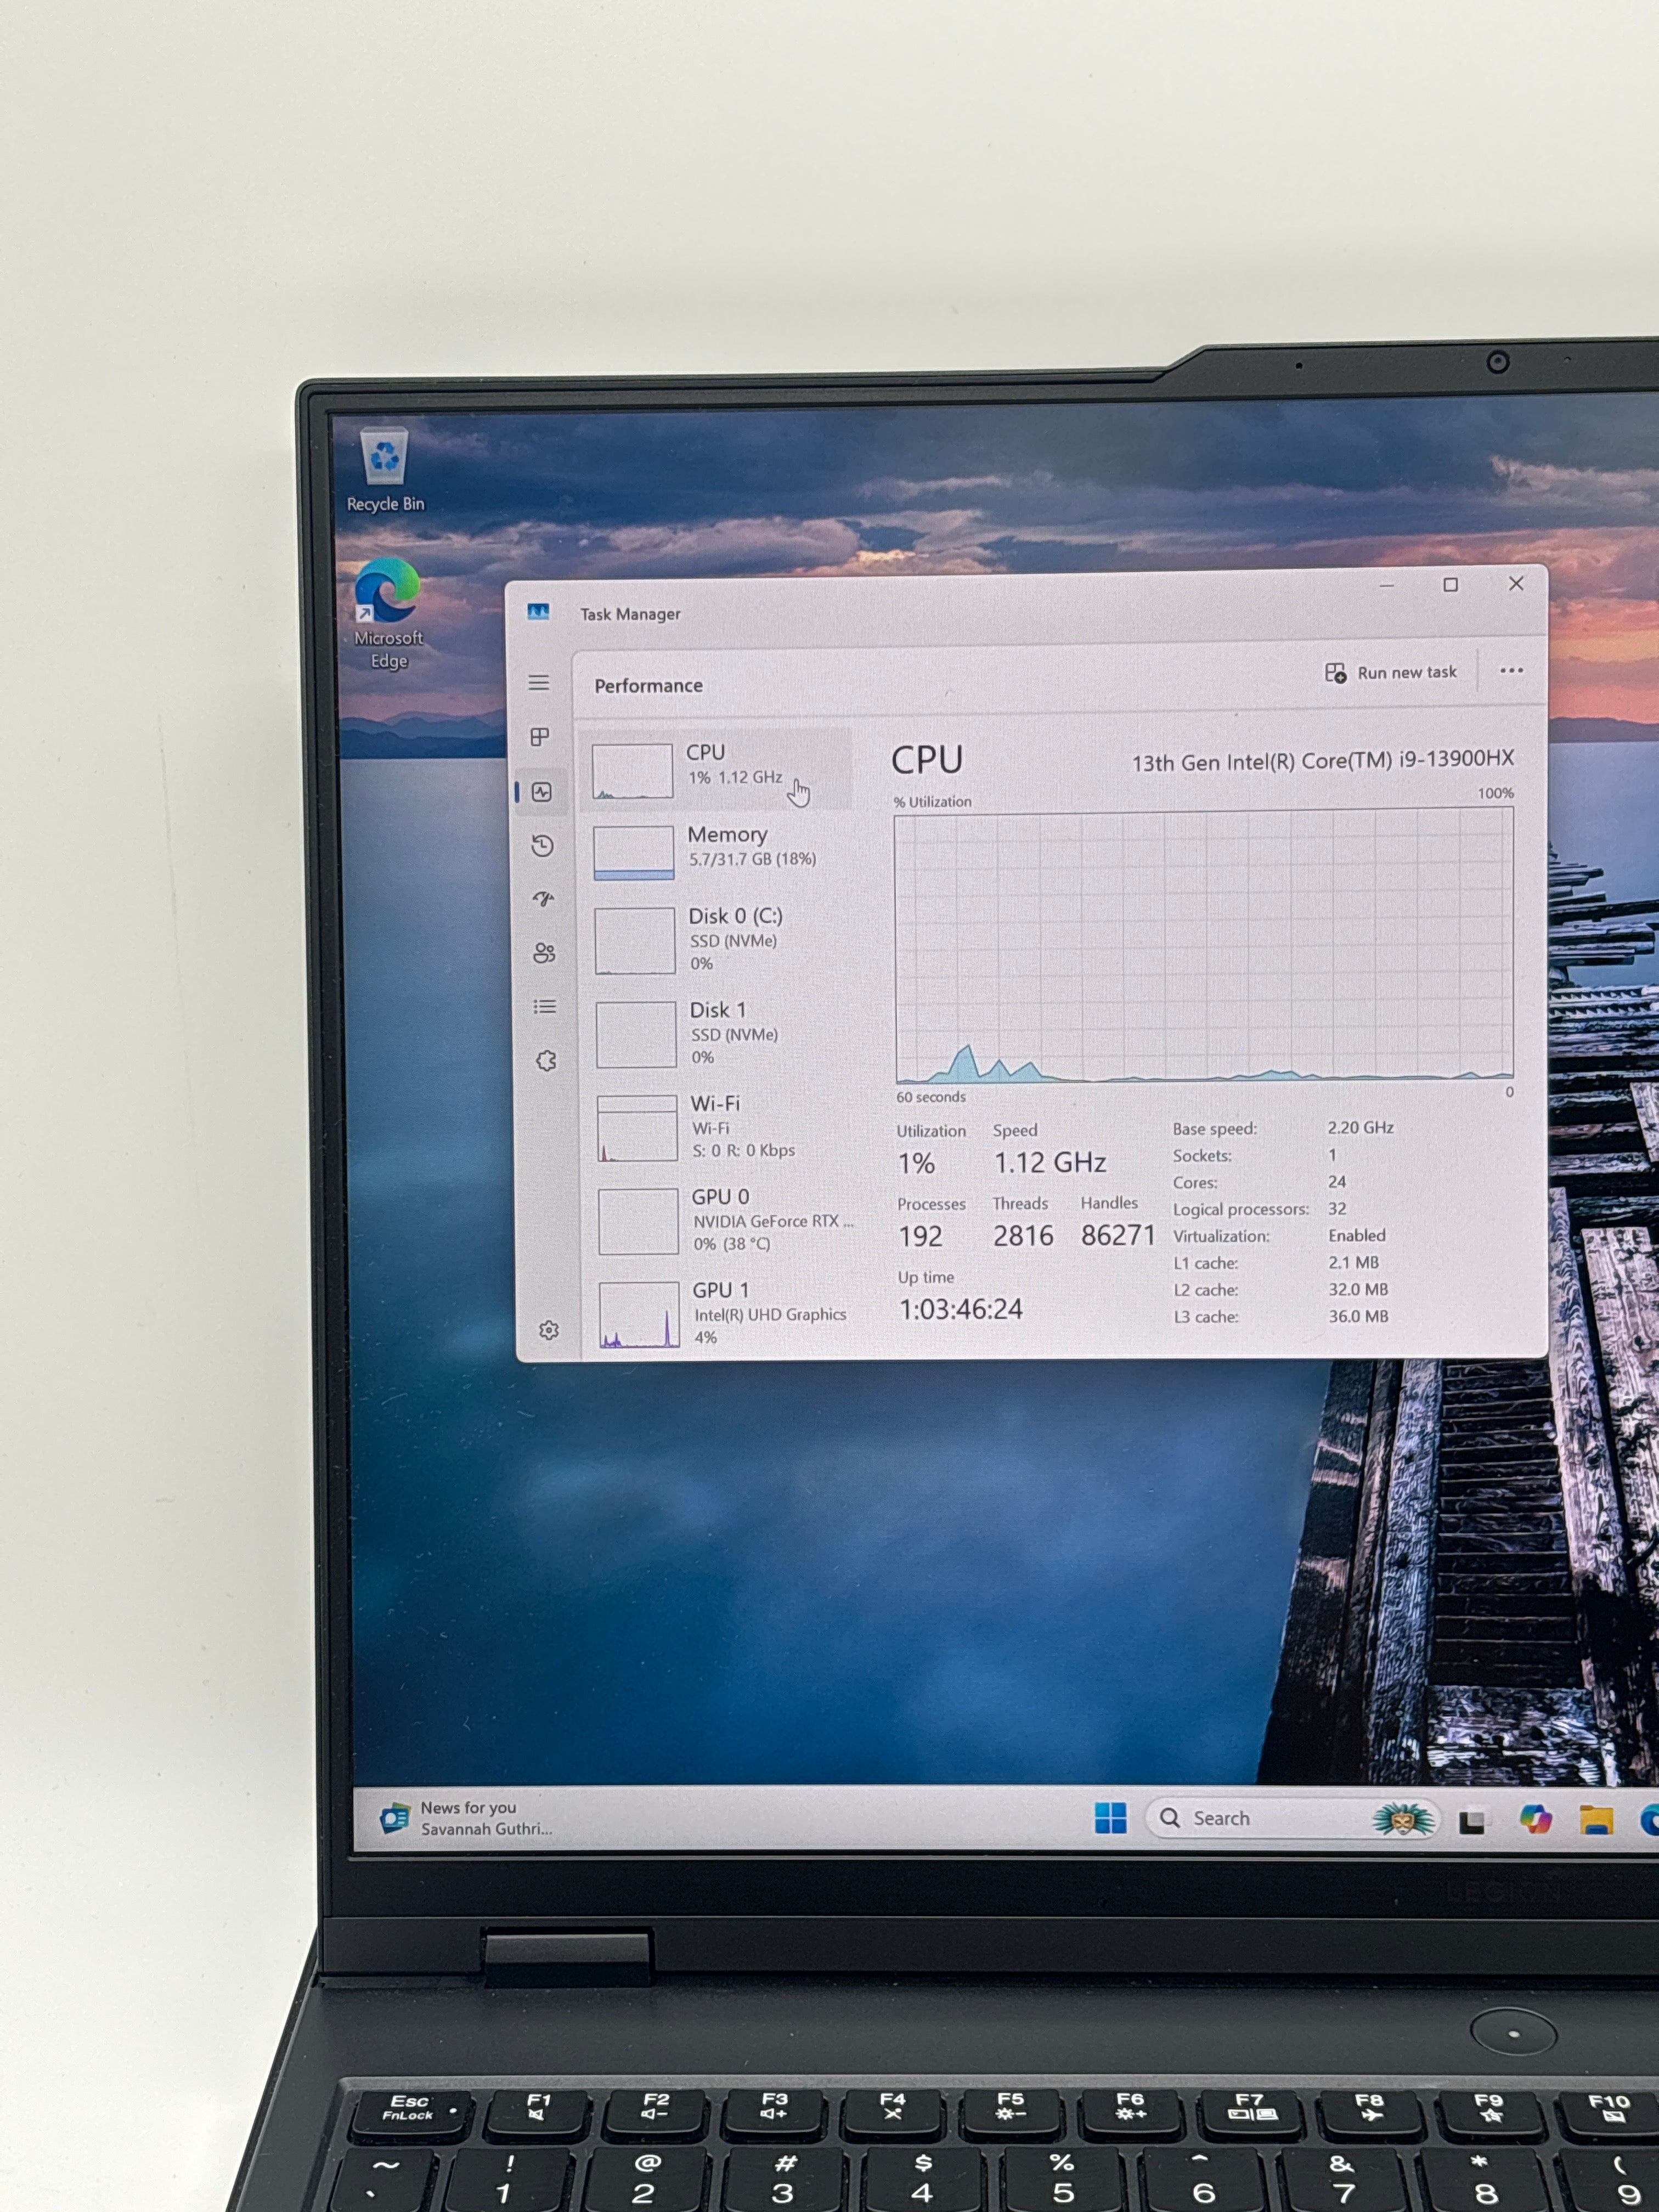
Task: Open the Windows Start button
Action: pos(1110,1818)
